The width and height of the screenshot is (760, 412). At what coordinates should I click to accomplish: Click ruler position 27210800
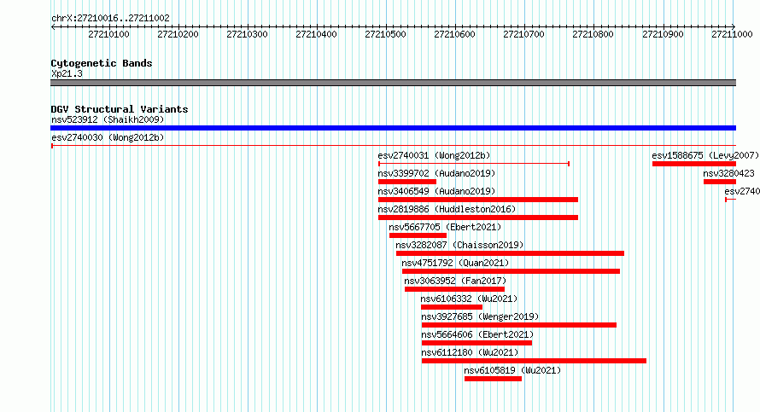[x=593, y=34]
